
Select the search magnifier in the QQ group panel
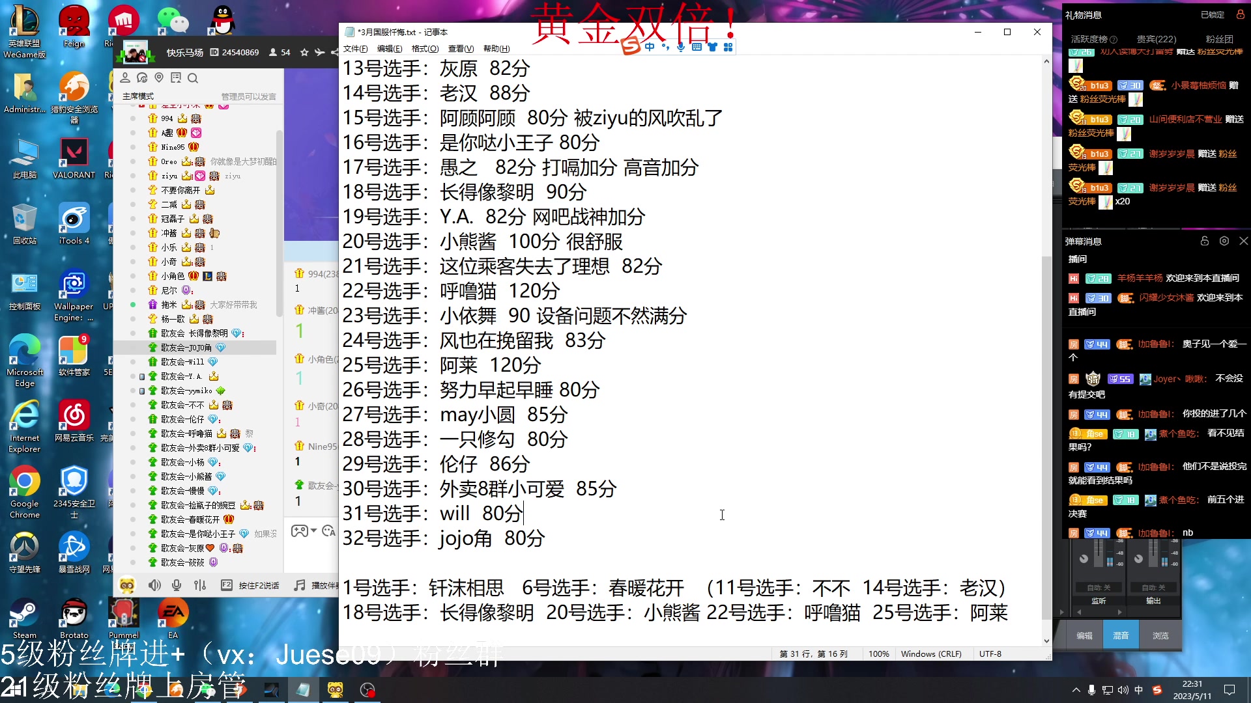(193, 77)
